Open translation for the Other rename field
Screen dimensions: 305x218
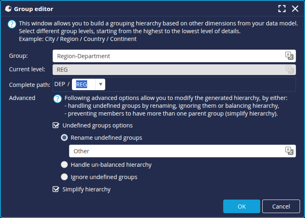[290, 151]
